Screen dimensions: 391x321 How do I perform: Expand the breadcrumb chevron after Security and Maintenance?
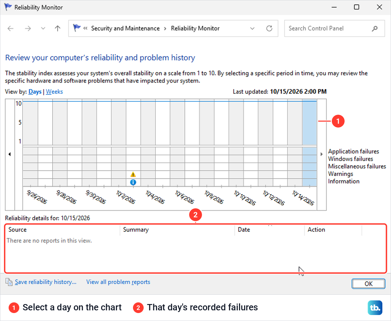click(165, 29)
